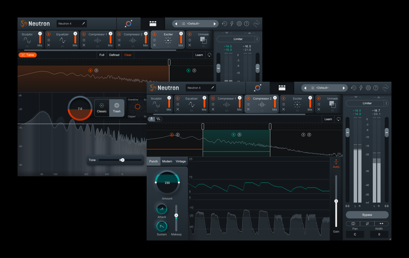This screenshot has width=409, height=258.
Task: Toggle Exciter power in the back window
Action: click(154, 34)
